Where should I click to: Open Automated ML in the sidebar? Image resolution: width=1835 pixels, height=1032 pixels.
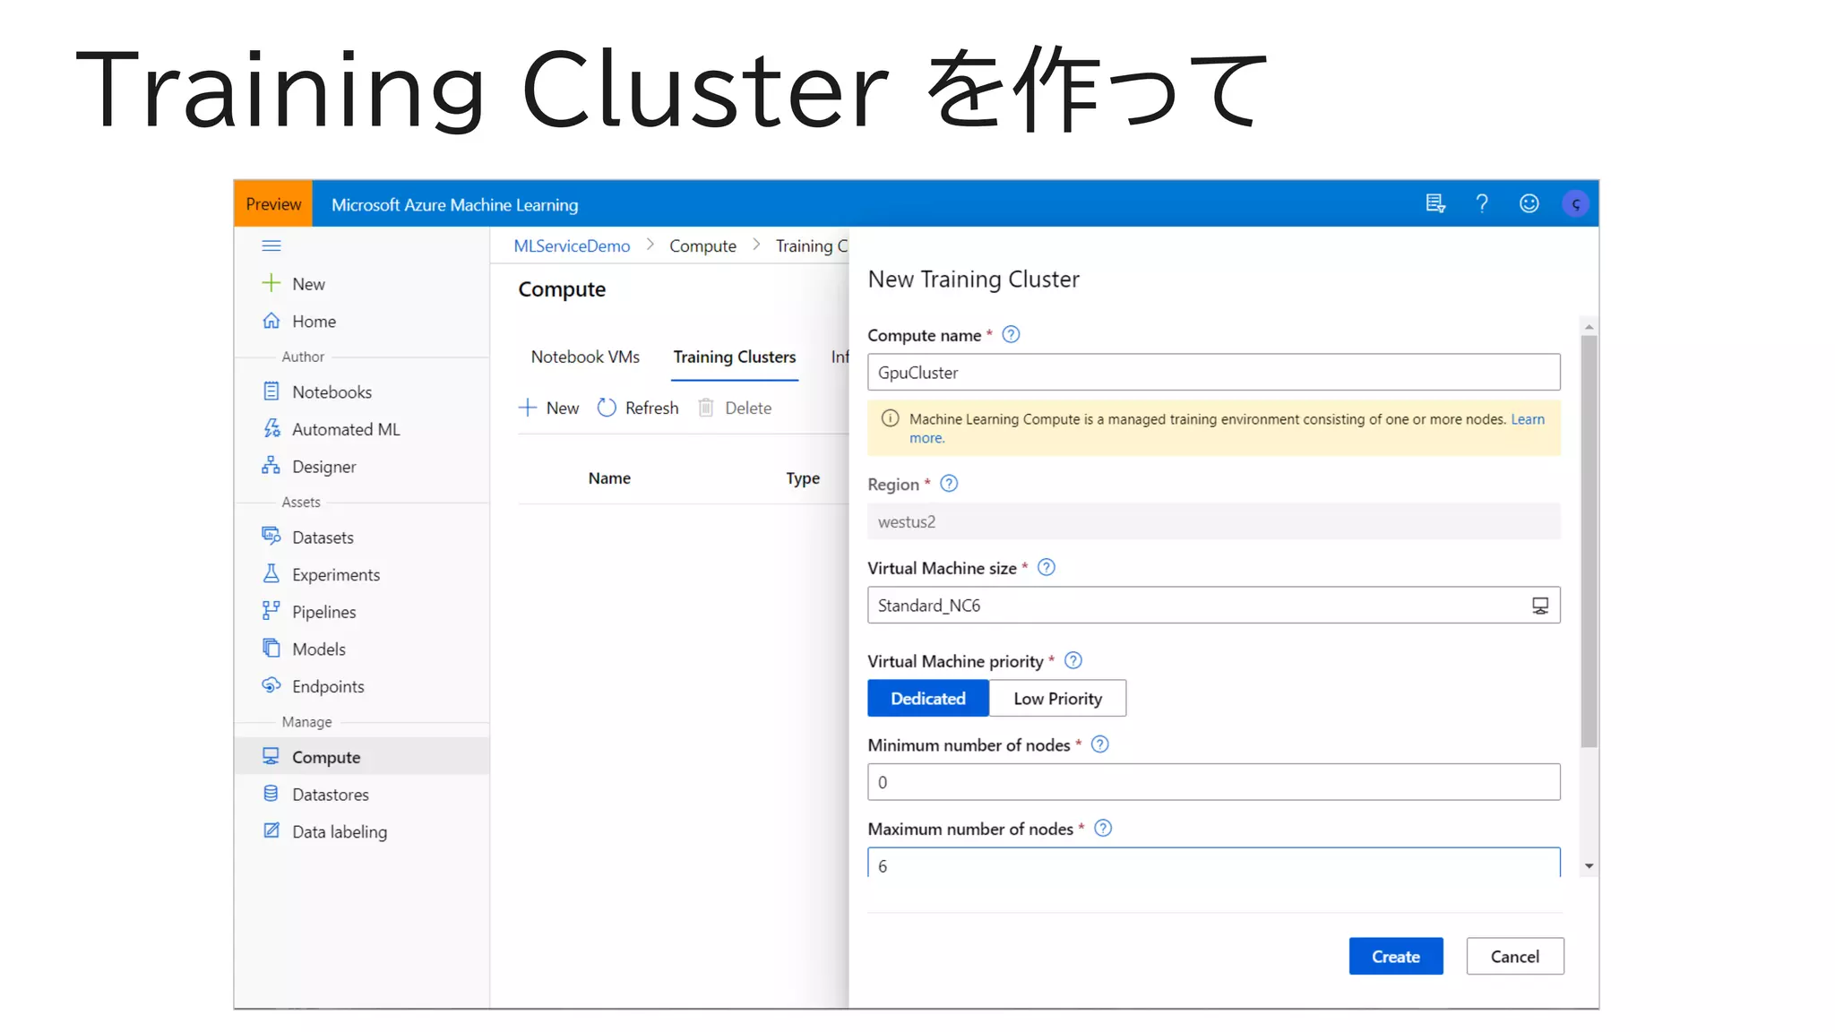tap(346, 430)
